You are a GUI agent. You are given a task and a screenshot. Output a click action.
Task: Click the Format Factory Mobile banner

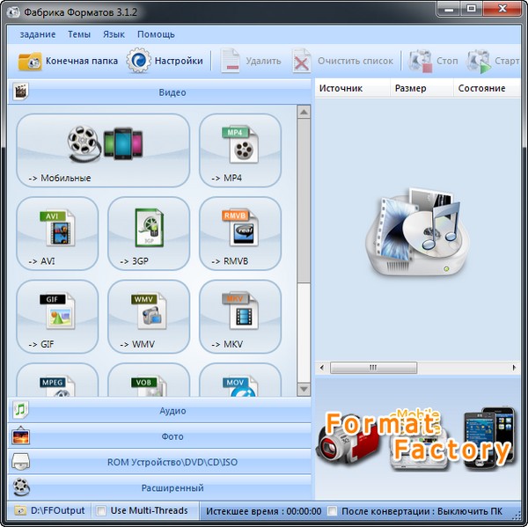point(417,441)
